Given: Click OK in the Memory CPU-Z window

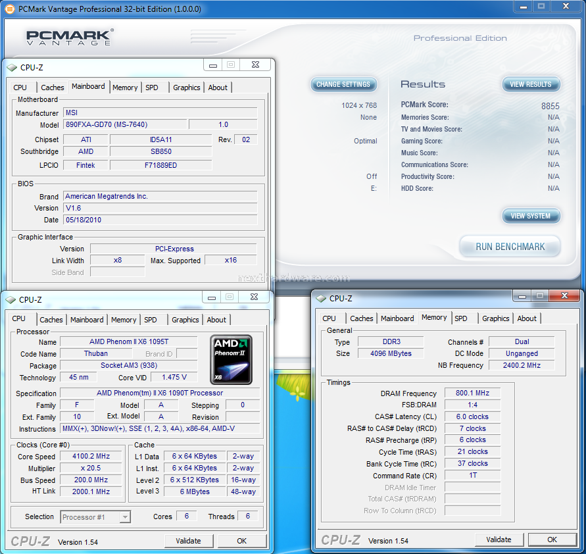Looking at the screenshot, I should 552,540.
